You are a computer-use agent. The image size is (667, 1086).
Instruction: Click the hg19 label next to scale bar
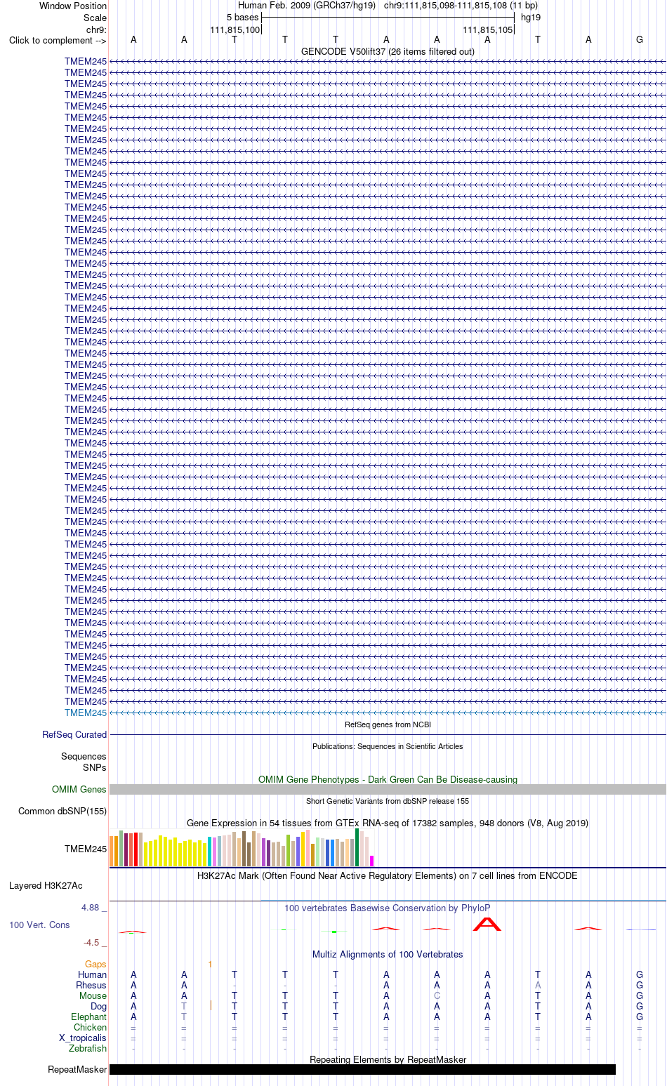531,17
